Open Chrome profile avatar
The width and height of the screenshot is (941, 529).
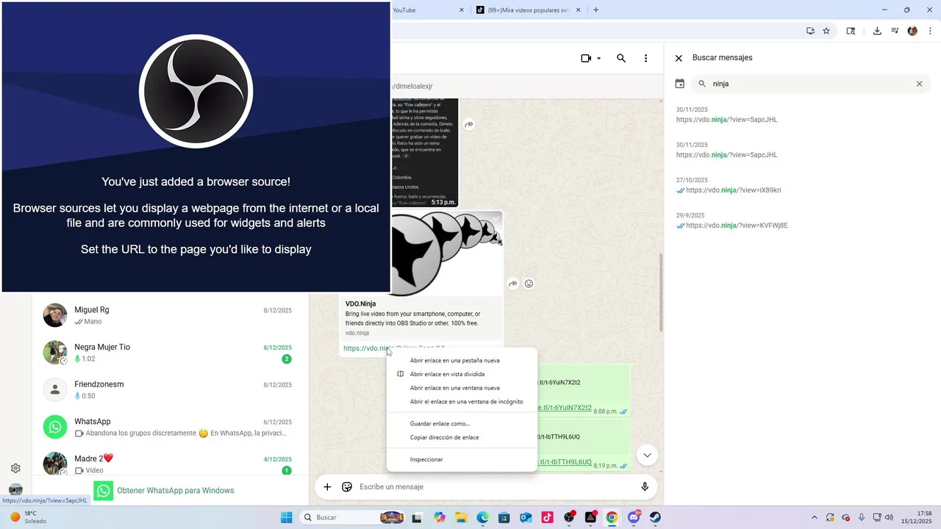click(912, 31)
